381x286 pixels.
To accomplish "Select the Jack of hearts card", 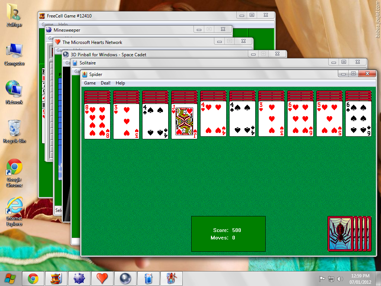I will [x=184, y=121].
